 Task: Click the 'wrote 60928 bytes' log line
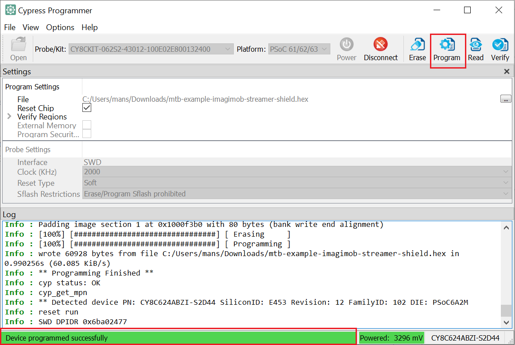[232, 258]
